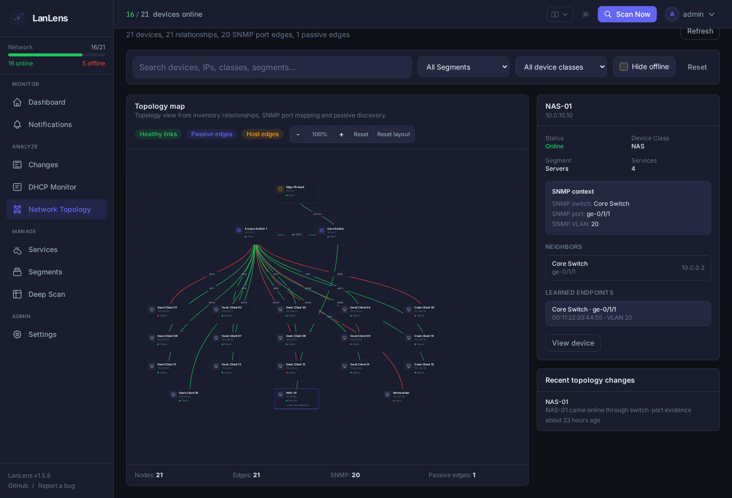Click the Network Topology sidebar icon
This screenshot has width=732, height=498.
[x=17, y=209]
